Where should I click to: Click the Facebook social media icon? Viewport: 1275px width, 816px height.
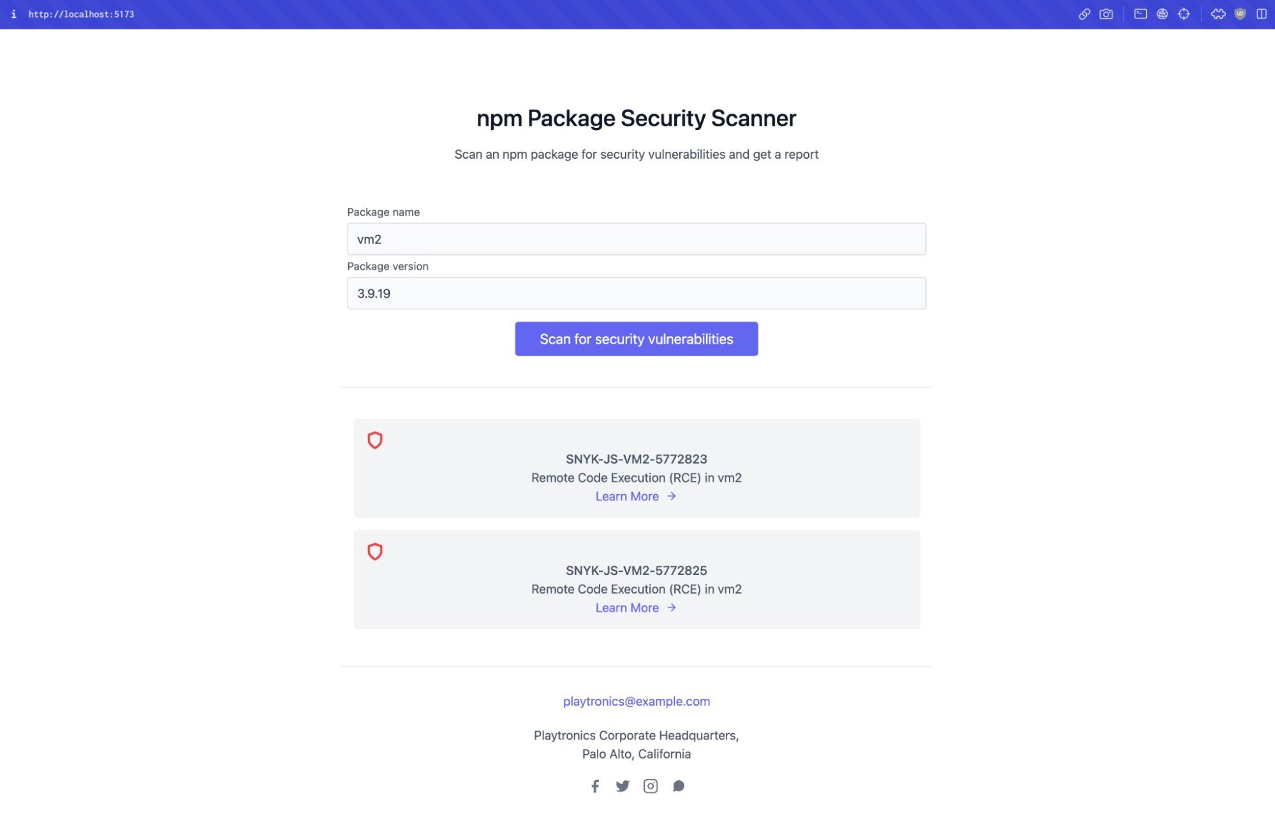[594, 785]
